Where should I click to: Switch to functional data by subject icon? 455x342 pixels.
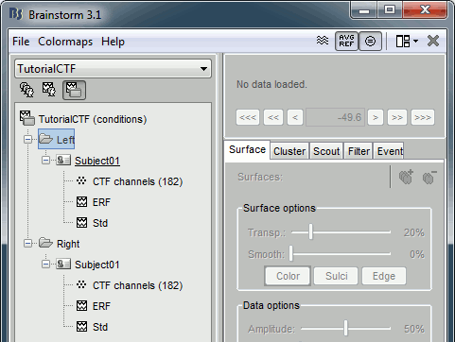coord(49,90)
